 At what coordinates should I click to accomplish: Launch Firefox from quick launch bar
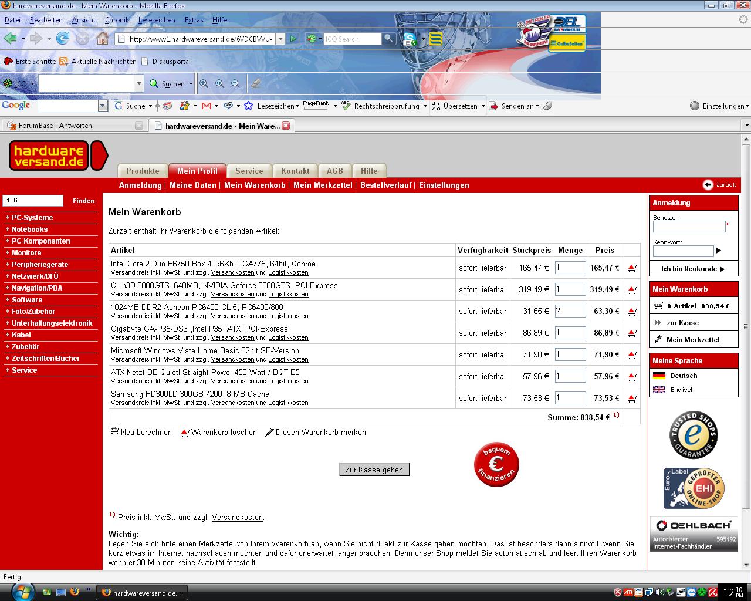[x=75, y=592]
